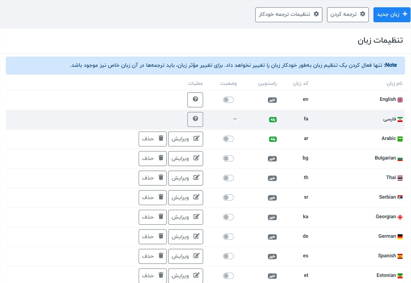
Task: Delete the Estonian language
Action: pyautogui.click(x=152, y=276)
